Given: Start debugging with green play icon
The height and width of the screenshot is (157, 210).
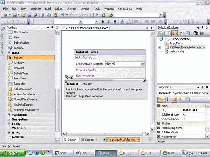Looking at the screenshot, I should coord(97,15).
